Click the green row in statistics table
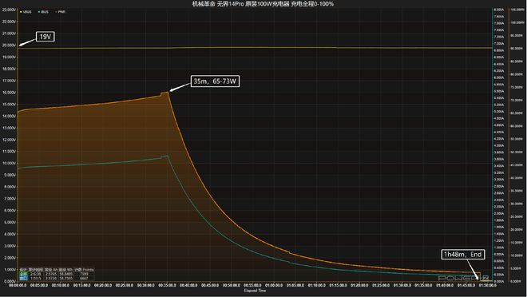The width and height of the screenshot is (527, 297). (x=56, y=274)
